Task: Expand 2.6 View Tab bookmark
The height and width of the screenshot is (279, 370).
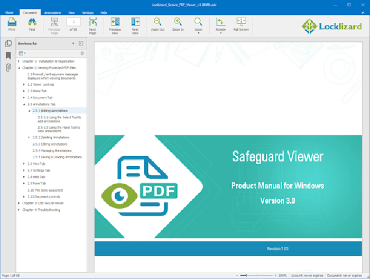Action: 24,164
